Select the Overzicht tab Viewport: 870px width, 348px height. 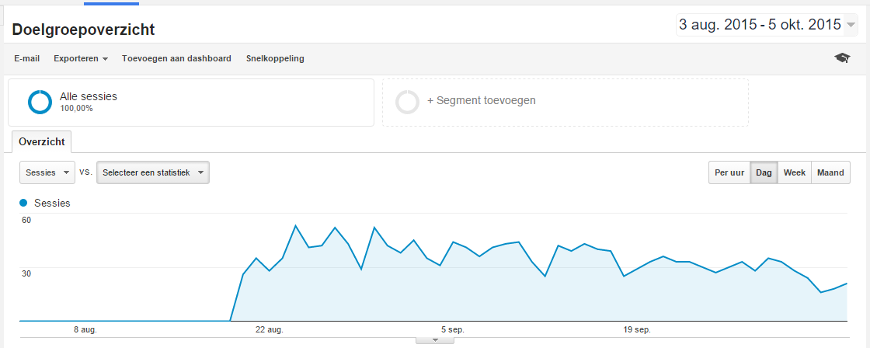click(42, 141)
